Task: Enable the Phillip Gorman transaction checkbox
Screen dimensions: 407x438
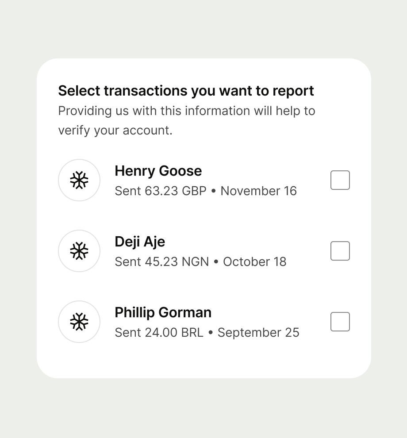Action: [x=340, y=322]
